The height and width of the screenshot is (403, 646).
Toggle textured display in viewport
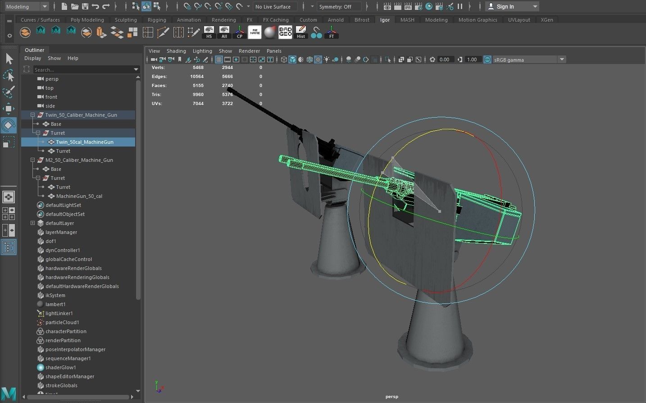coord(318,60)
